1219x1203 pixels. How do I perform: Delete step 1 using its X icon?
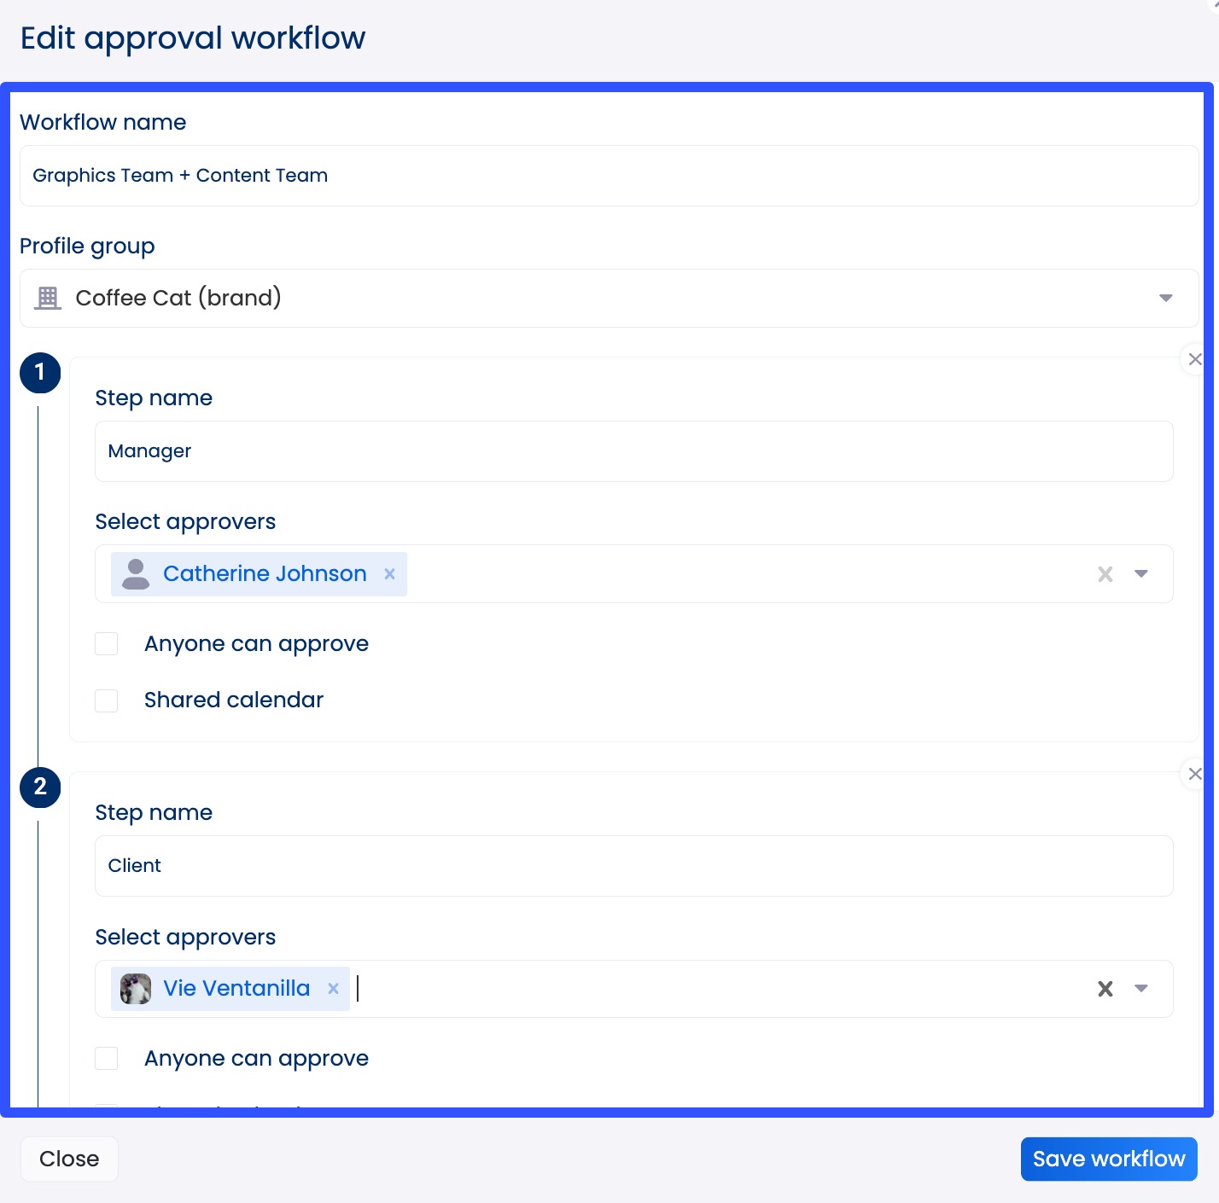[x=1195, y=359]
